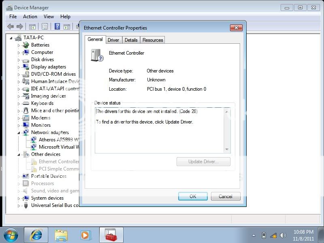Screen dimensions: 324x243
Task: Show hidden system tray icons arrow
Action: pyautogui.click(x=254, y=235)
